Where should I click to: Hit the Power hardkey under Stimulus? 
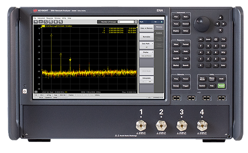(185, 79)
